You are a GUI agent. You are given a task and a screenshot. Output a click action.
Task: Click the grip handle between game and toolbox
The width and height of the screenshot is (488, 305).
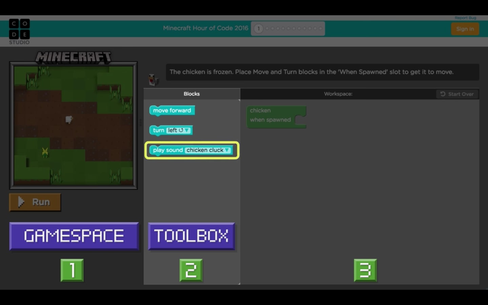pos(140,122)
